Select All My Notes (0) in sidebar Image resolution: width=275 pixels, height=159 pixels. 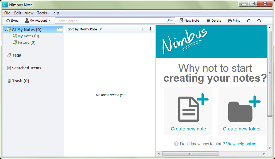coord(33,30)
